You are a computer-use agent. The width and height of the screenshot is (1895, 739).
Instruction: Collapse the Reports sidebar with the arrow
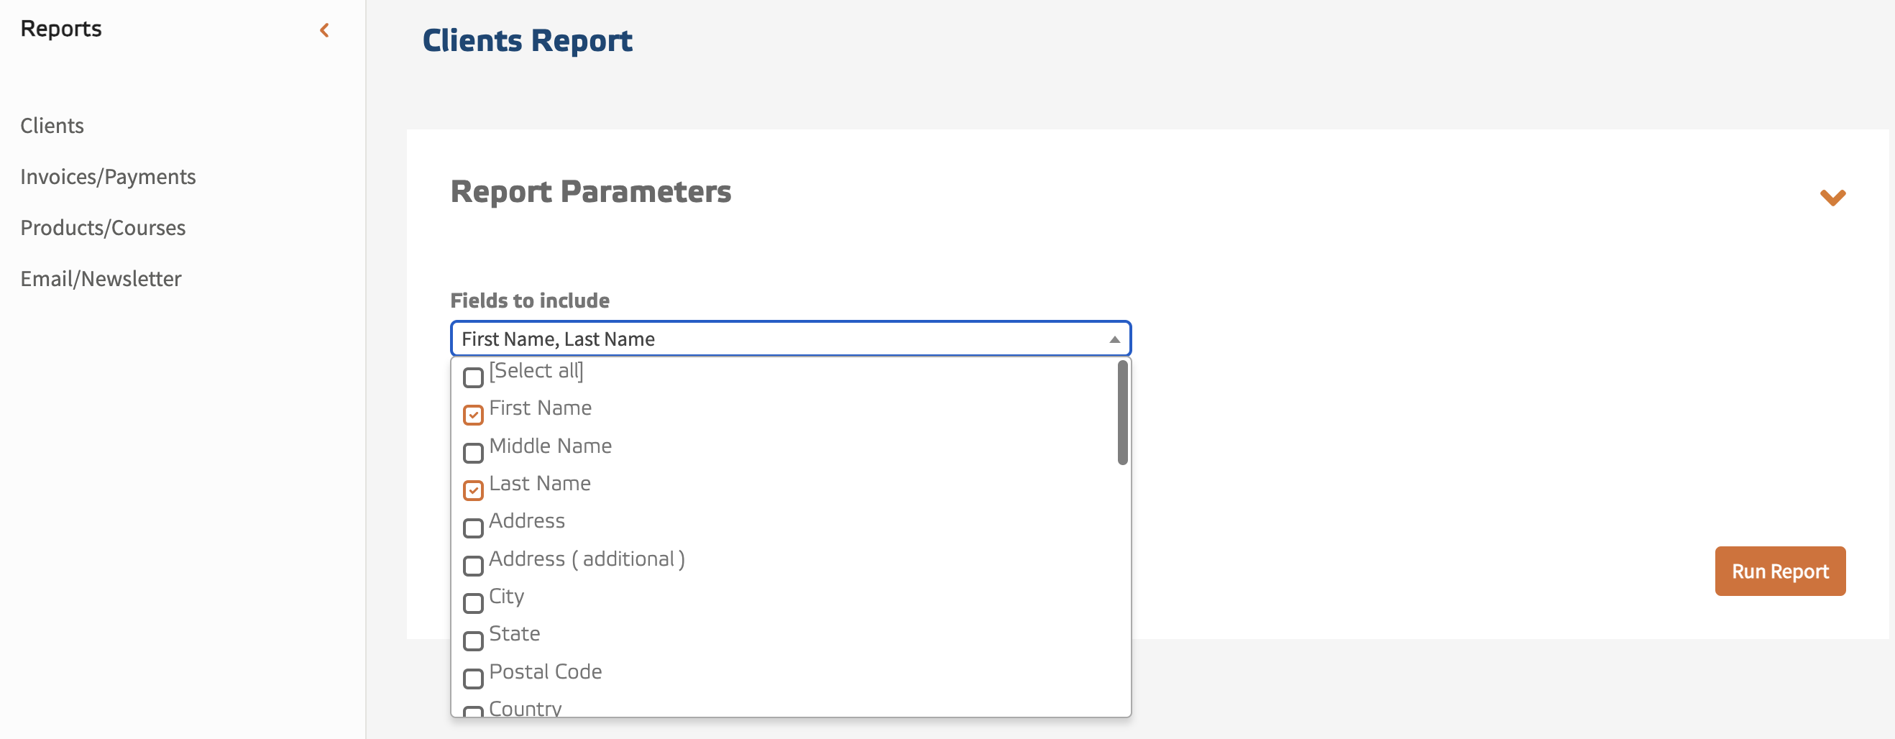point(324,30)
